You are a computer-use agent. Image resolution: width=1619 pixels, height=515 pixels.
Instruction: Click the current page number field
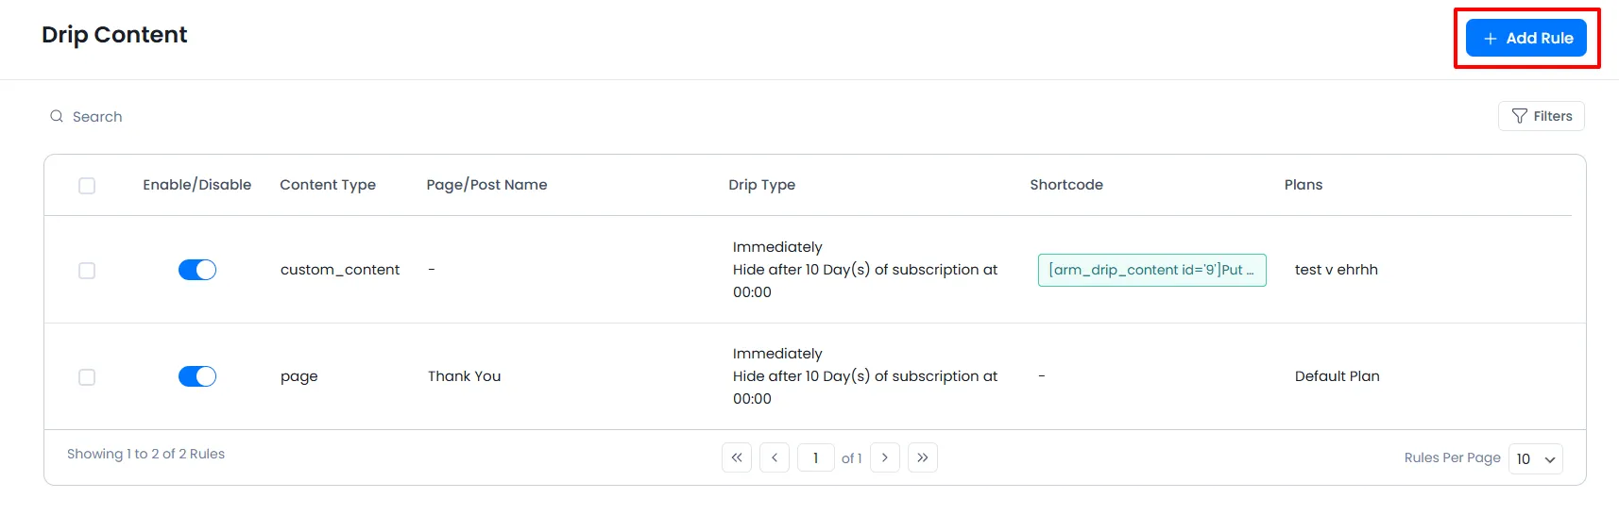coord(815,458)
